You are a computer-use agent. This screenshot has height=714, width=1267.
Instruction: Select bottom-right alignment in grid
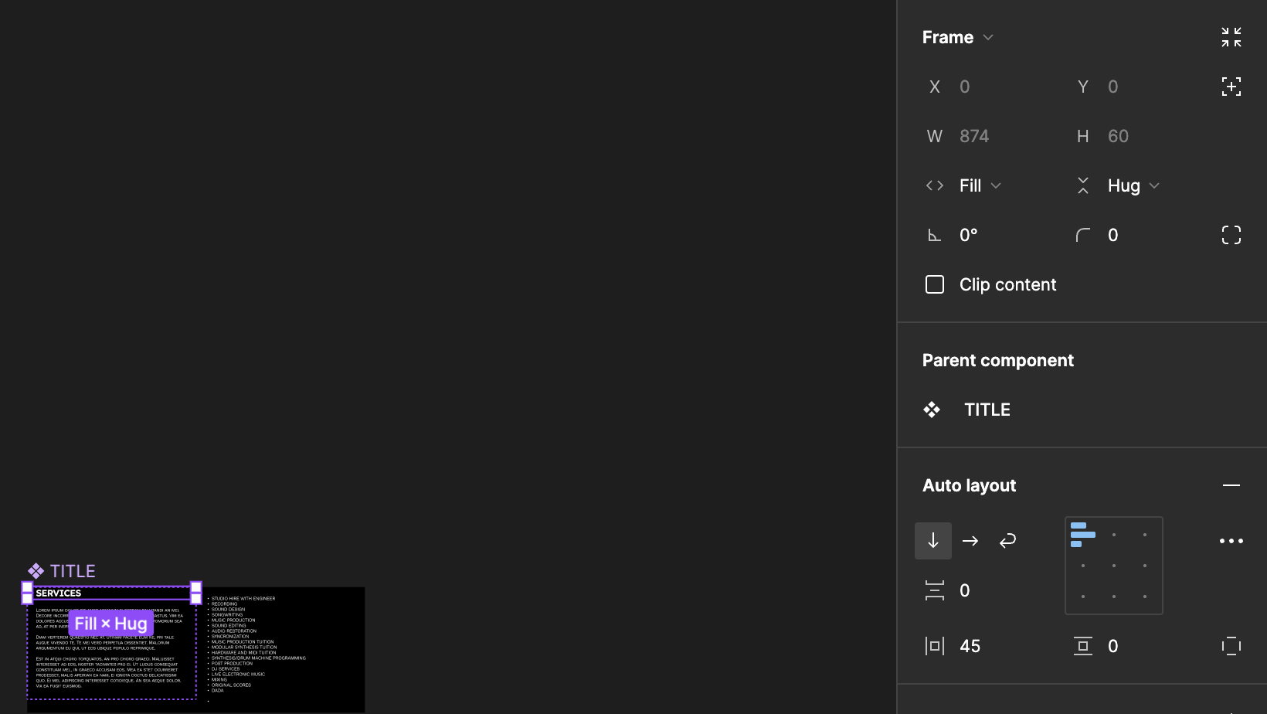click(1145, 597)
